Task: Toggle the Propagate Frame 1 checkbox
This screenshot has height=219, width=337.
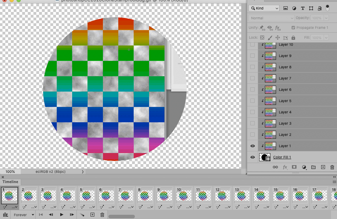Action: pyautogui.click(x=294, y=28)
